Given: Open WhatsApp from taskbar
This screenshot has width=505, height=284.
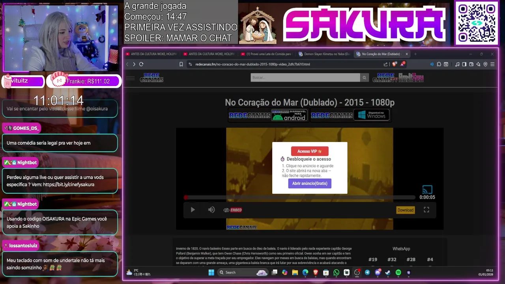Looking at the screenshot, I should click(336, 273).
